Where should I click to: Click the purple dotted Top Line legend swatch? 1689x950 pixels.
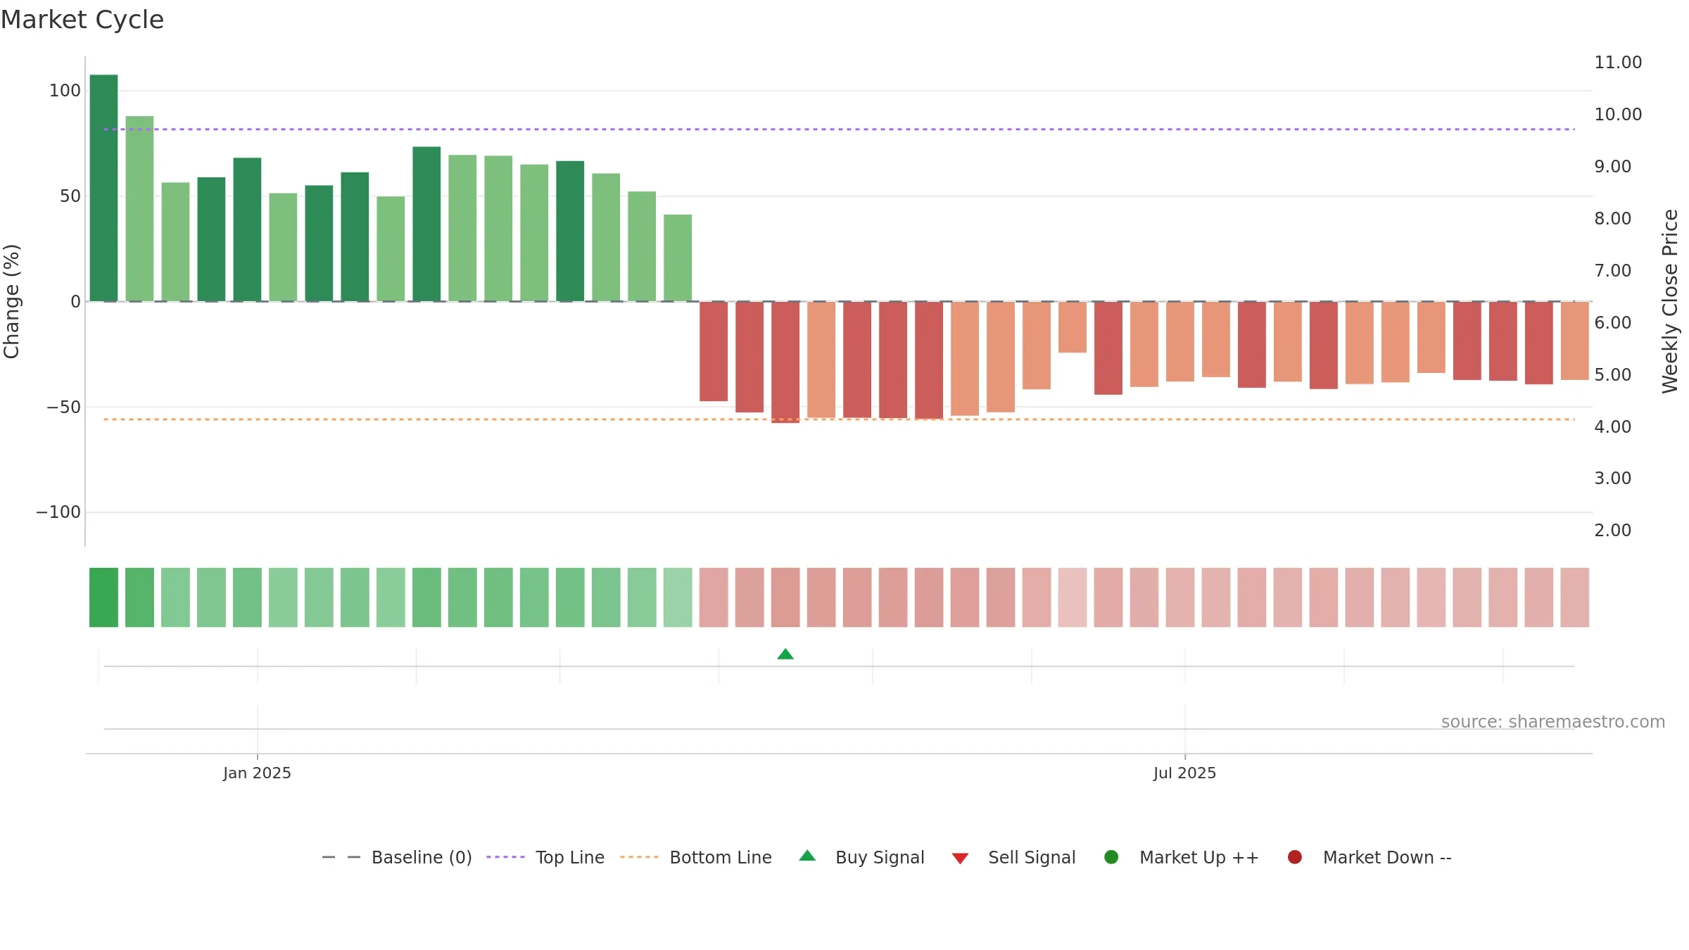tap(505, 857)
